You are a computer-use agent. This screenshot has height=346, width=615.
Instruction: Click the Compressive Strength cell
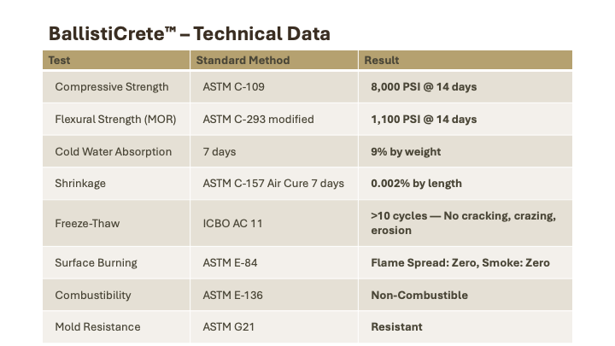[116, 86]
